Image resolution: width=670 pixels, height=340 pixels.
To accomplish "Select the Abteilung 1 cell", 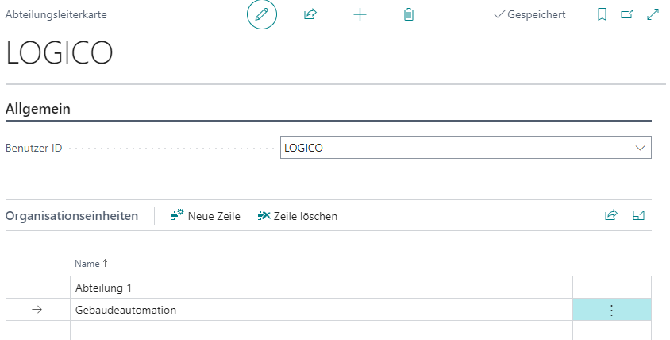I will pyautogui.click(x=322, y=288).
